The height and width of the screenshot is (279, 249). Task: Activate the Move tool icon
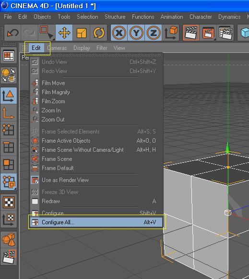click(64, 33)
